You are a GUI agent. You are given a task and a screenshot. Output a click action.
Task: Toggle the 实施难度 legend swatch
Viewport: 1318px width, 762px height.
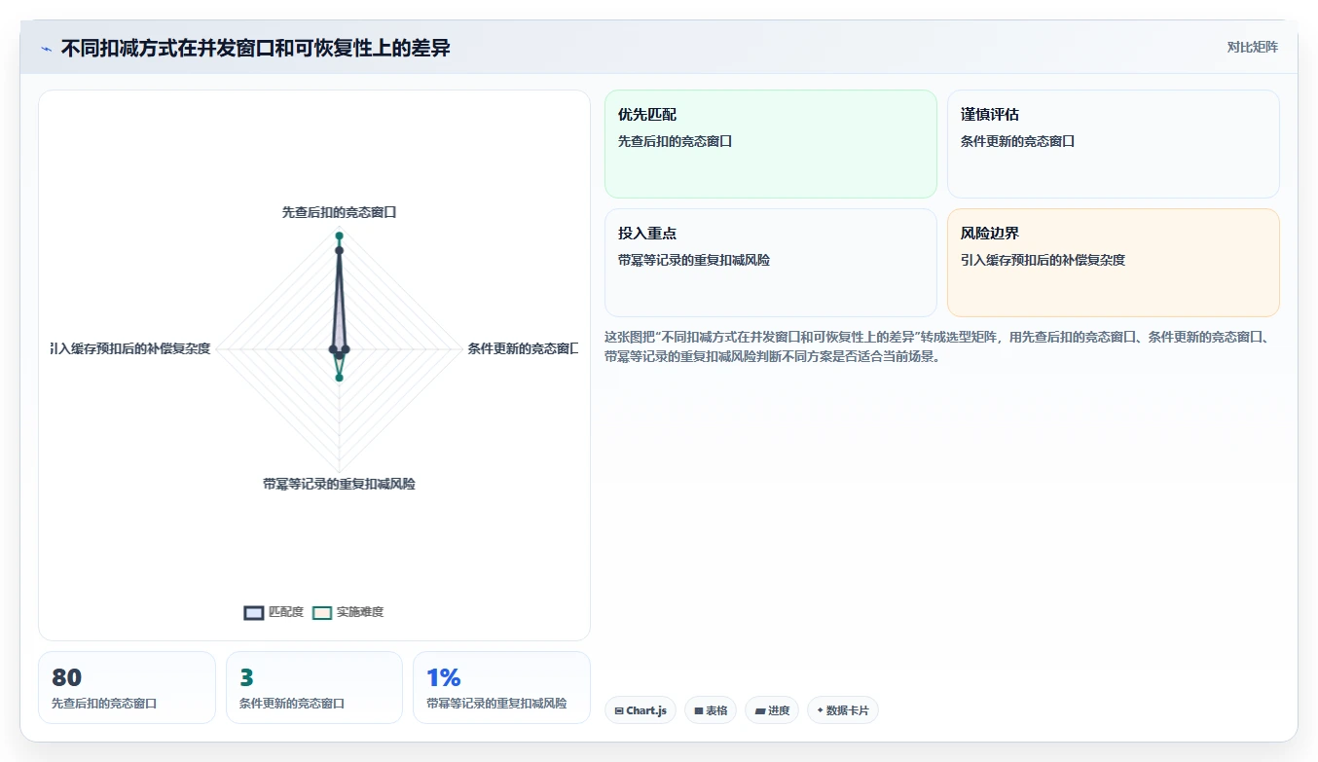point(322,612)
